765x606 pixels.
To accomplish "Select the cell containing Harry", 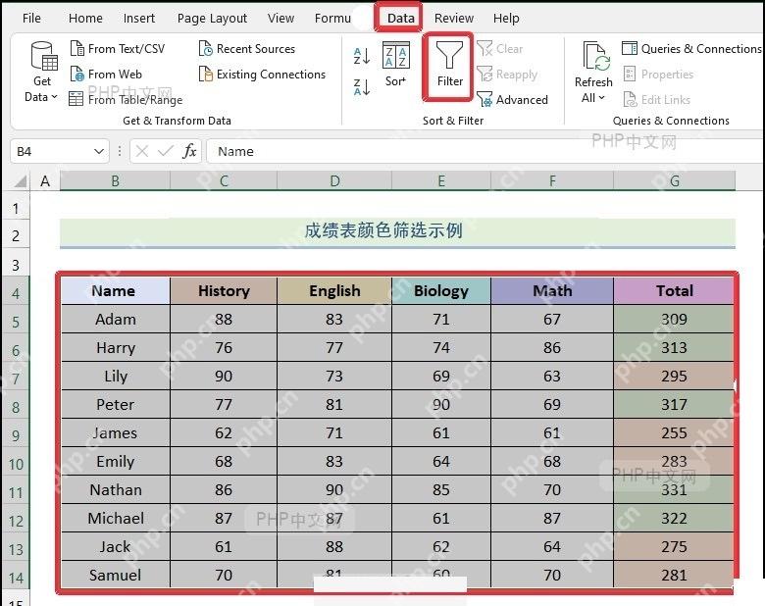I will 116,347.
